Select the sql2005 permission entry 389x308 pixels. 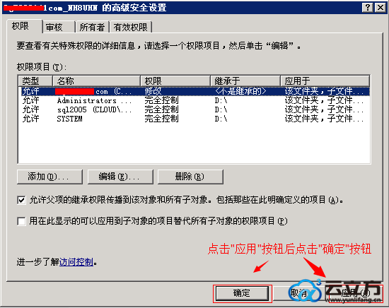[194, 109]
